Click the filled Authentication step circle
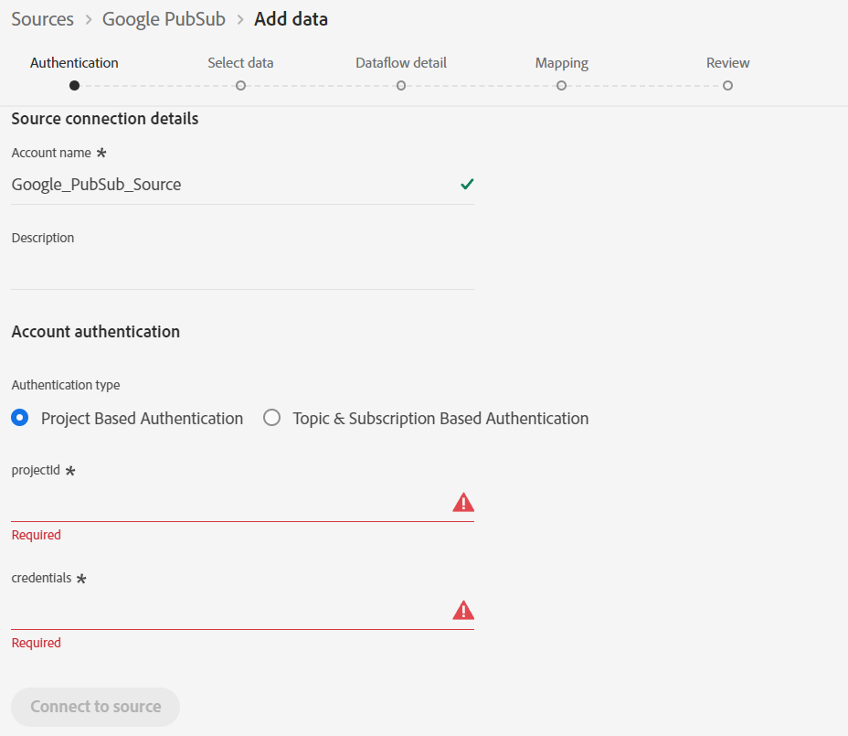The image size is (848, 736). (74, 85)
